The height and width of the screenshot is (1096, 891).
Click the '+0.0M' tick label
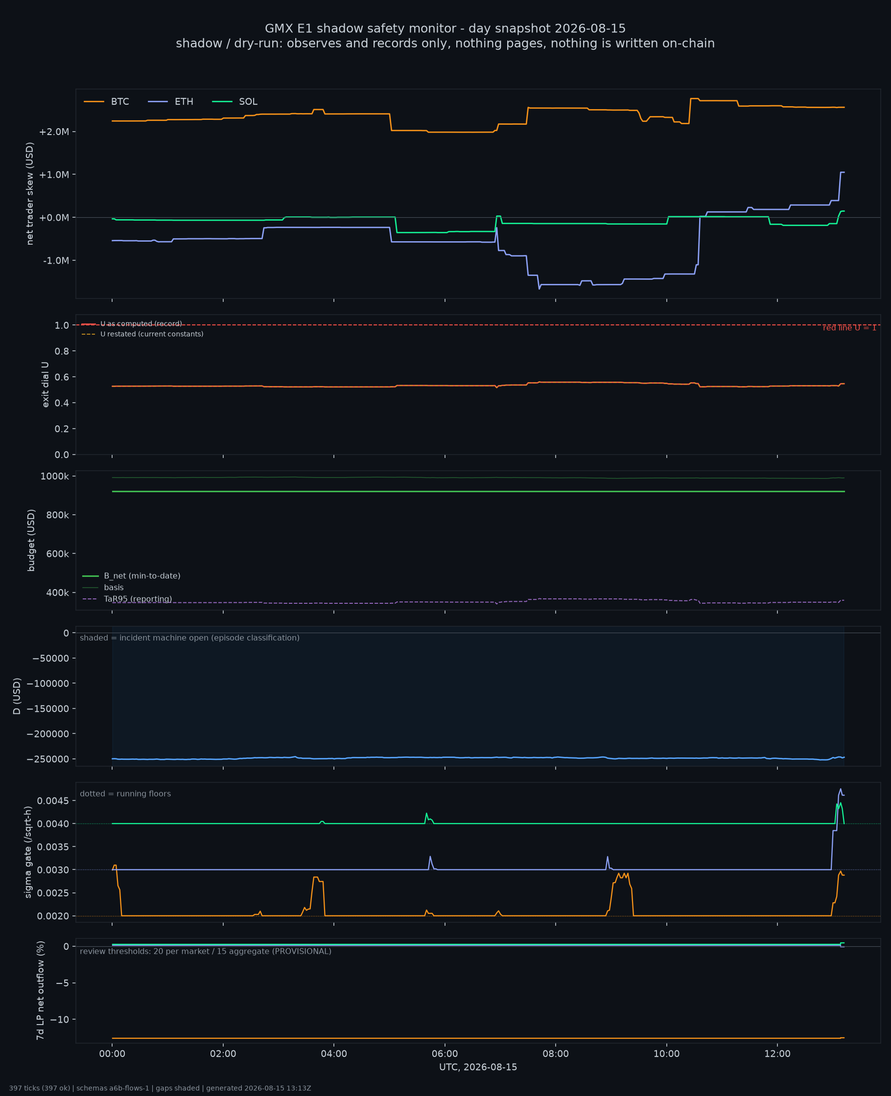click(54, 217)
